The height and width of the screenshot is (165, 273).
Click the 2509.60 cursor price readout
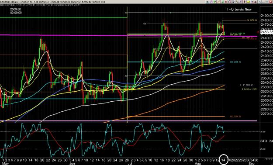[x=16, y=10]
